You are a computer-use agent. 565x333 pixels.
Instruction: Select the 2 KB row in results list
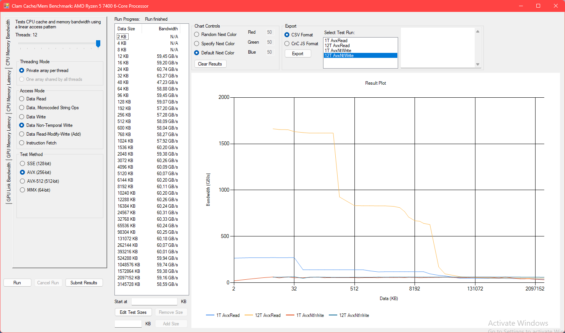tap(122, 37)
